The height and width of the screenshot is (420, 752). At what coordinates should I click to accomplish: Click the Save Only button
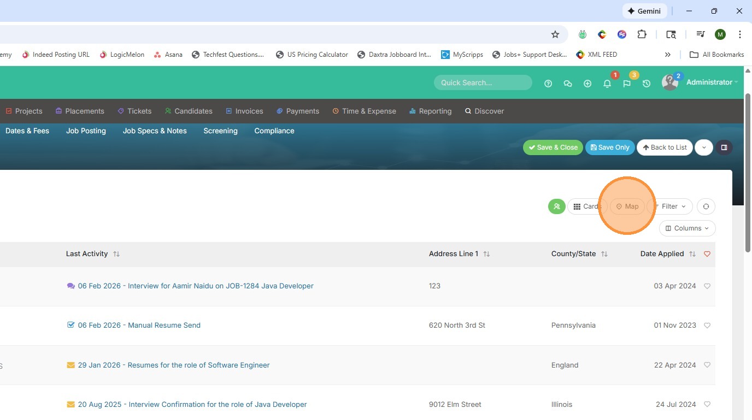click(x=610, y=147)
